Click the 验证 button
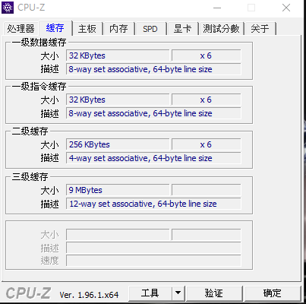Viewport: 306px width, 304px height. [214, 293]
